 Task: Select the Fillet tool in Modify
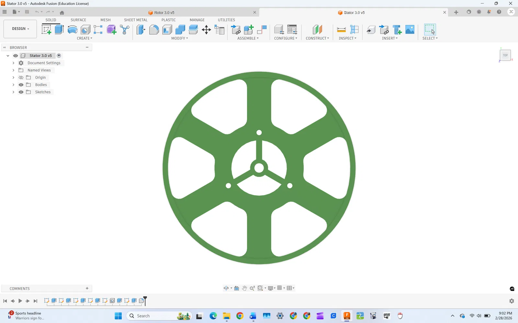154,30
